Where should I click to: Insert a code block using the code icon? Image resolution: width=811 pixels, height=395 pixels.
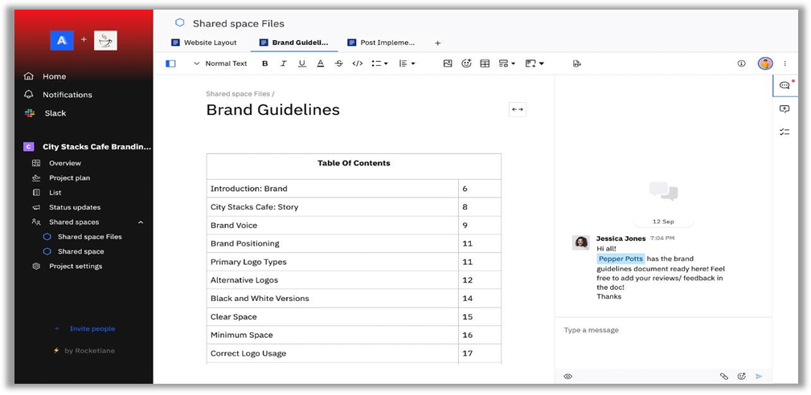(x=358, y=63)
